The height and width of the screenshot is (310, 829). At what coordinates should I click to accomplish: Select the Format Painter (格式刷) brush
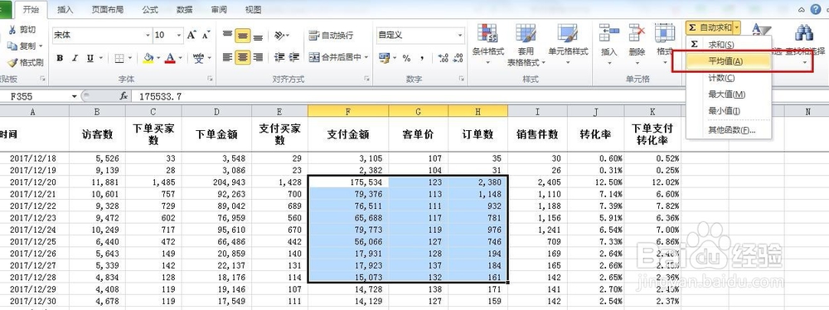coord(26,62)
